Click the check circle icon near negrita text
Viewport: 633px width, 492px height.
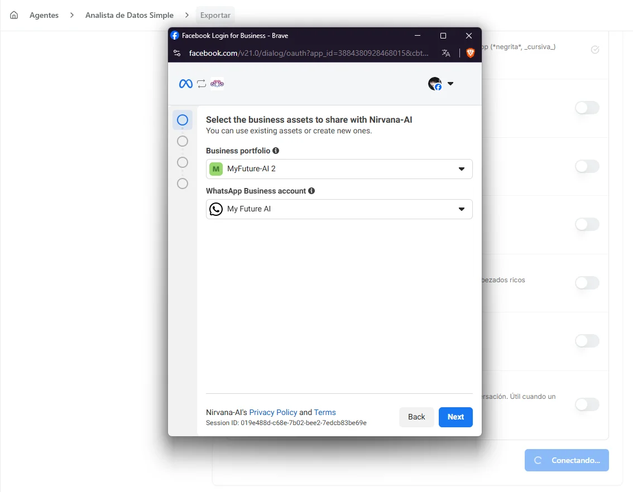[x=595, y=50]
